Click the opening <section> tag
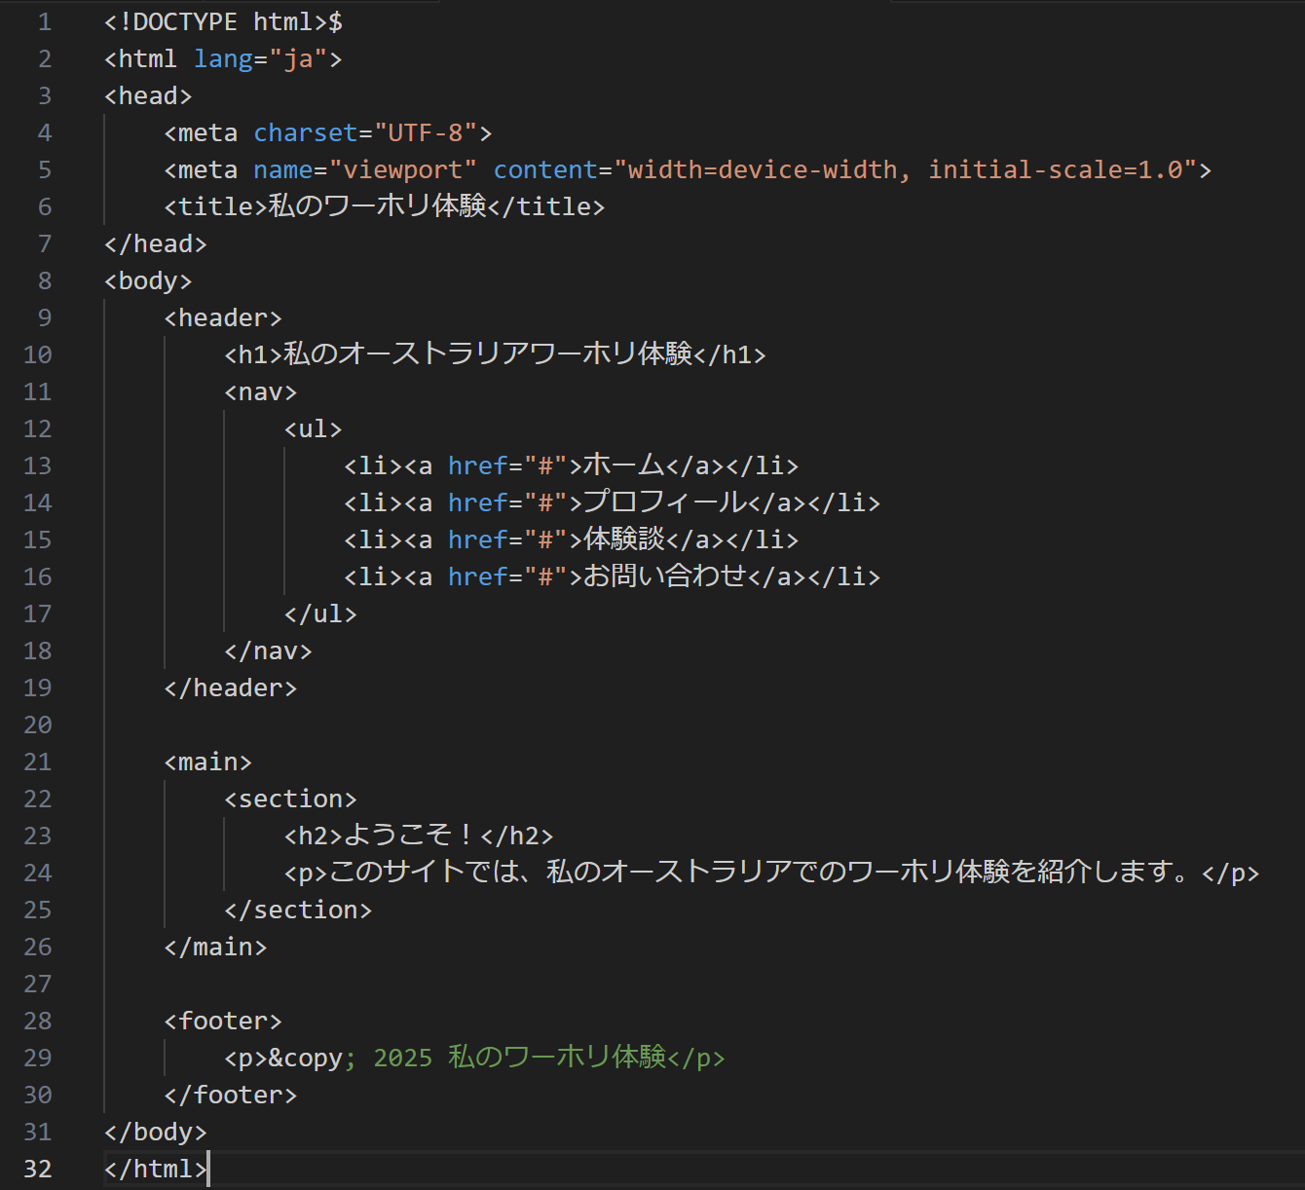 [290, 799]
